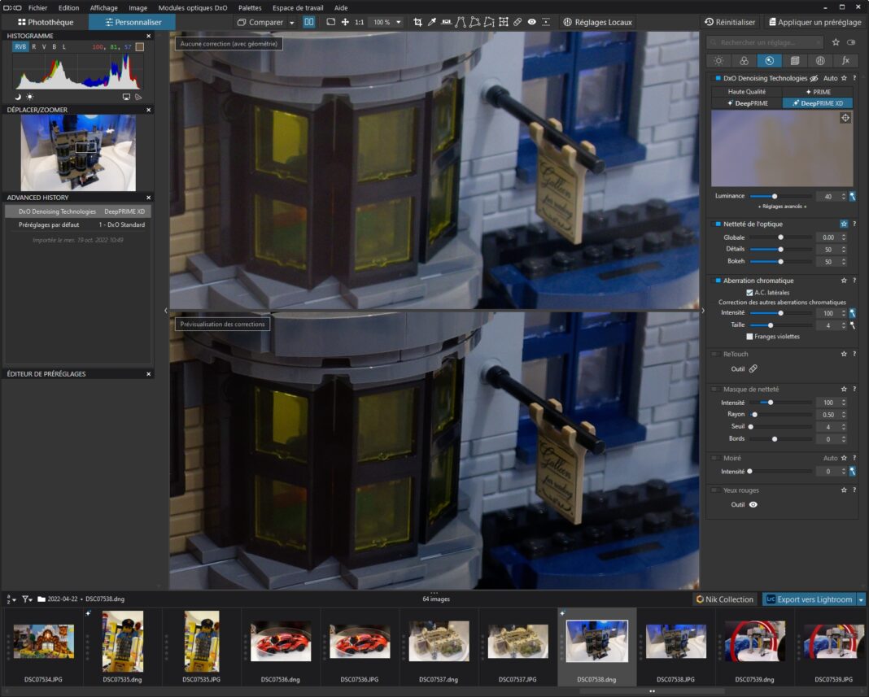Click the Réinitialiser button
Viewport: 869px width, 697px height.
point(730,22)
